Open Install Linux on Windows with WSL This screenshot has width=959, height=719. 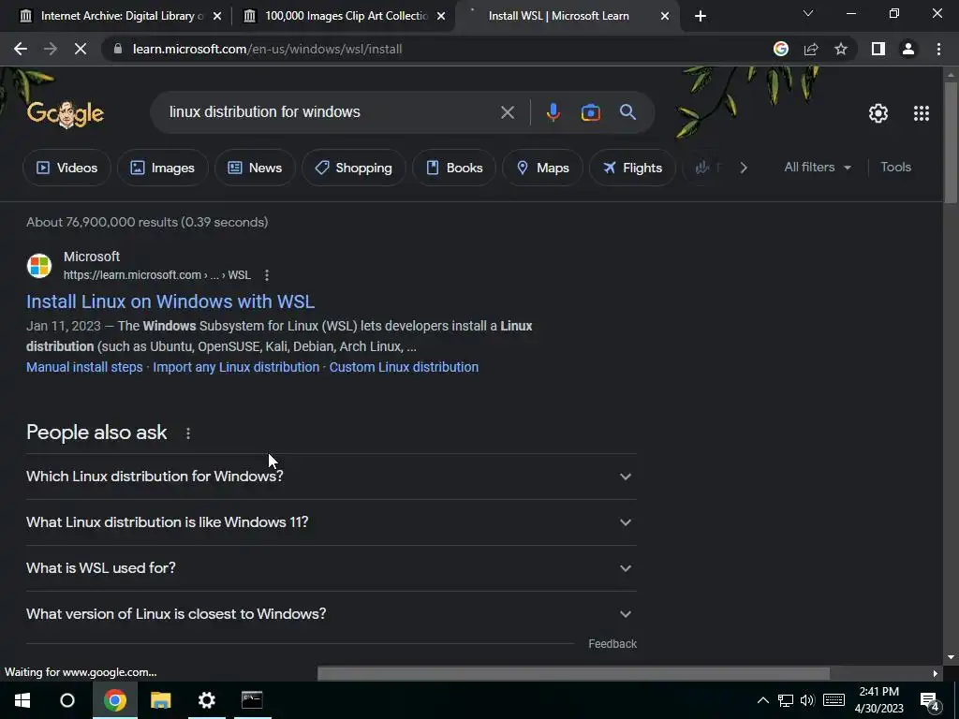(x=170, y=301)
